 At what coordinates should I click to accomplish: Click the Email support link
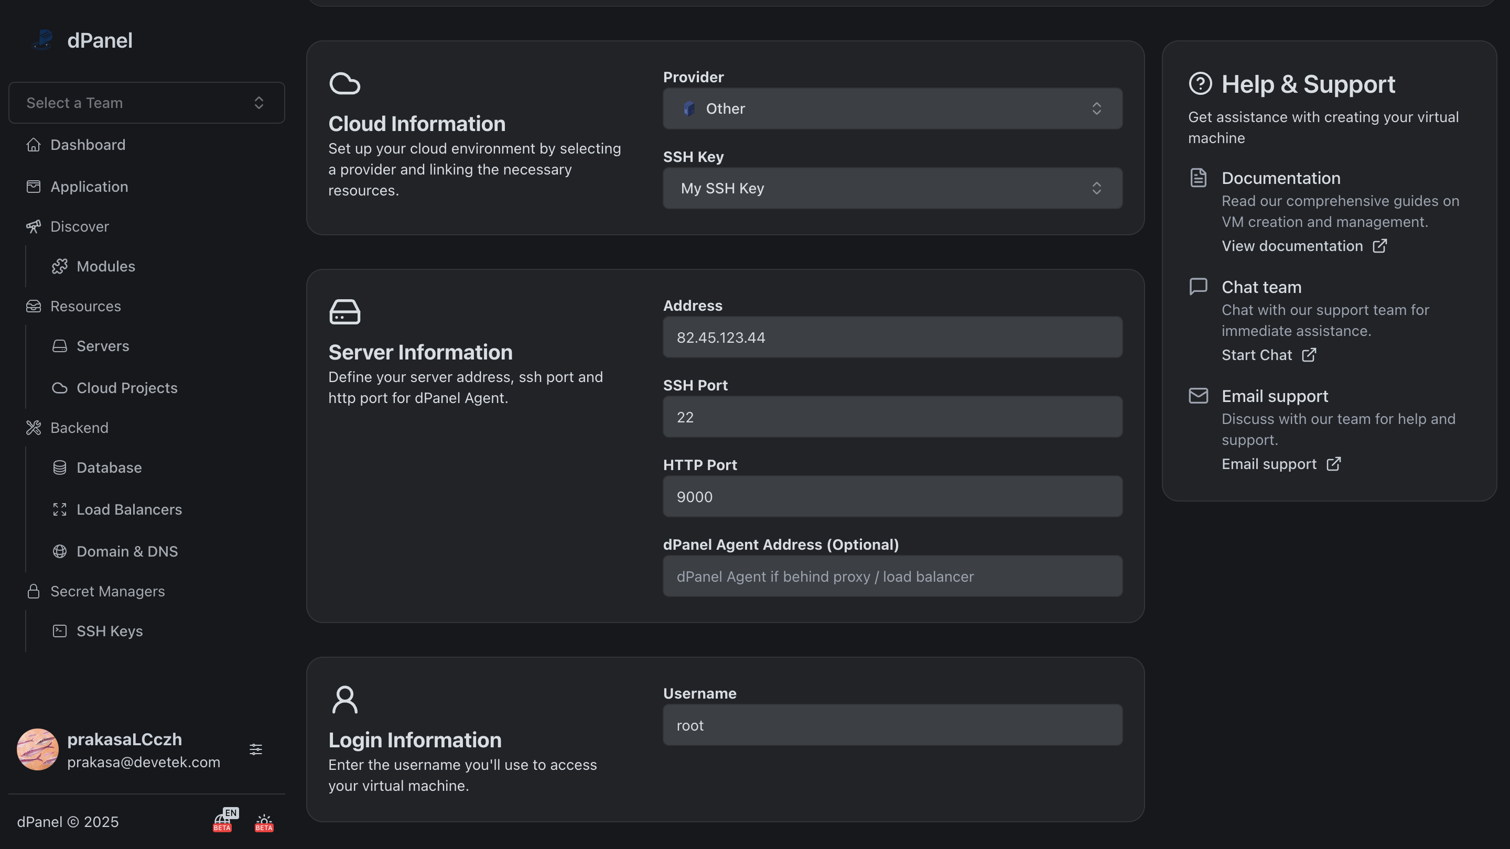(1269, 463)
